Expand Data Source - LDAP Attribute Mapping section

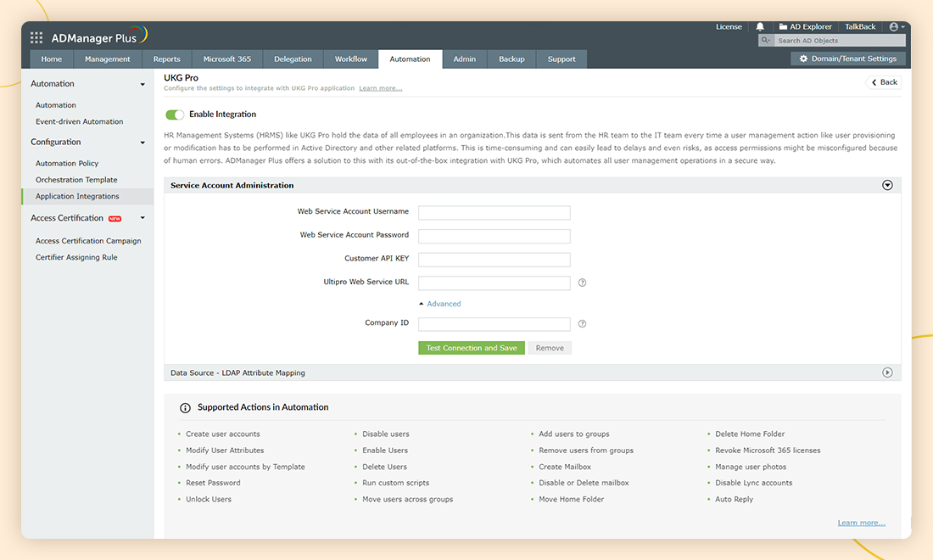tap(887, 372)
